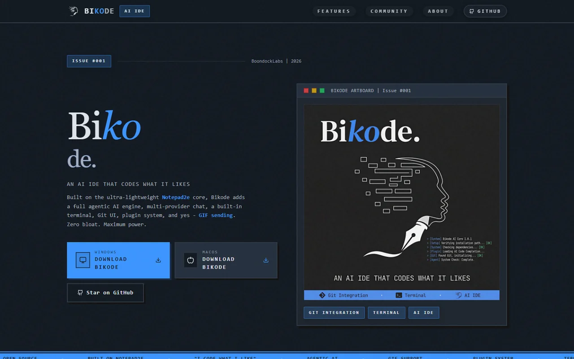The width and height of the screenshot is (574, 359).
Task: Click the Git Integration diamond icon in artwork
Action: (x=322, y=295)
